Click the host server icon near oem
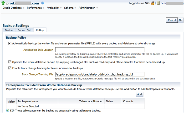Image resolution: width=184 pixels, height=113 pixels. click(159, 3)
